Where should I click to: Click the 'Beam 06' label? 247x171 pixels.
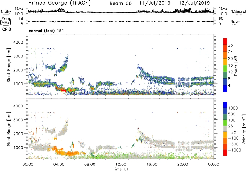(120, 3)
